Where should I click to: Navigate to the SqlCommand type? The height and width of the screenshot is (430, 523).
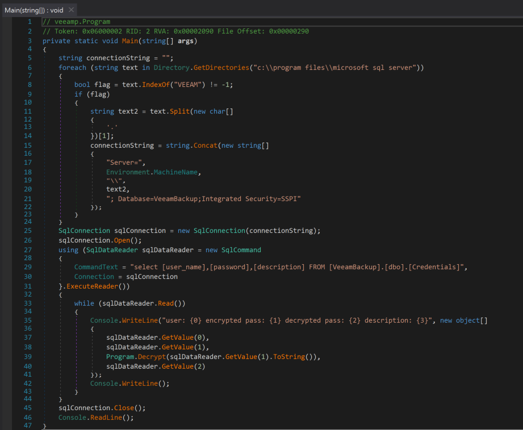pyautogui.click(x=241, y=250)
